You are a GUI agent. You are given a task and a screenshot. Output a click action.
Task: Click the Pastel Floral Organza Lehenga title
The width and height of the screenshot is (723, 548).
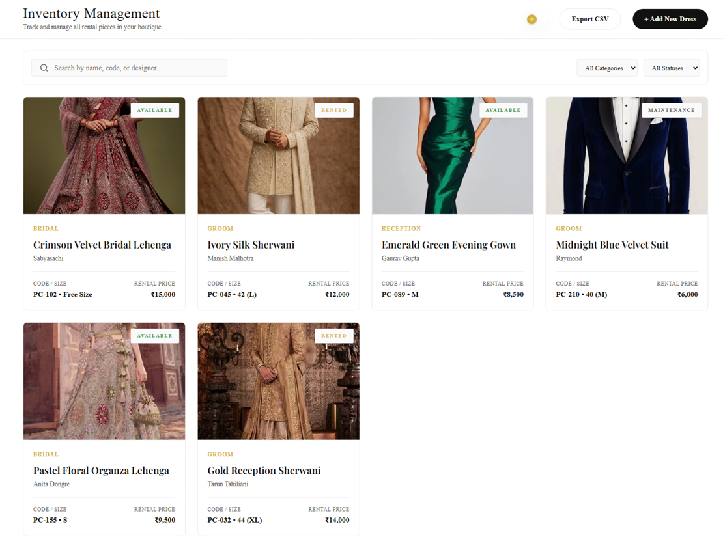101,471
